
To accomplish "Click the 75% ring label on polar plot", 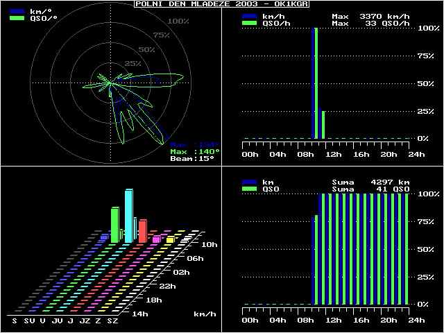I will [x=161, y=35].
